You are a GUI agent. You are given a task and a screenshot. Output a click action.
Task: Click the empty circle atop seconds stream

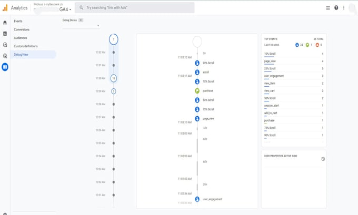(x=197, y=42)
